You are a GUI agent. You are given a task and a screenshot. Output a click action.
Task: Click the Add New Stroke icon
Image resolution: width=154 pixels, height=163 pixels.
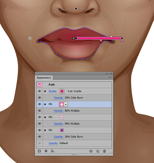(39, 151)
